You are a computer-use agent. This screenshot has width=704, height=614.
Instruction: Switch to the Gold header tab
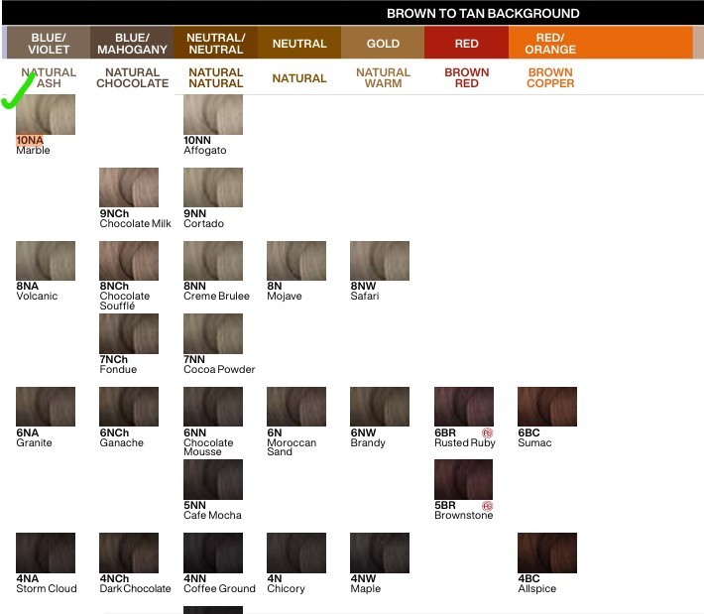tap(383, 43)
